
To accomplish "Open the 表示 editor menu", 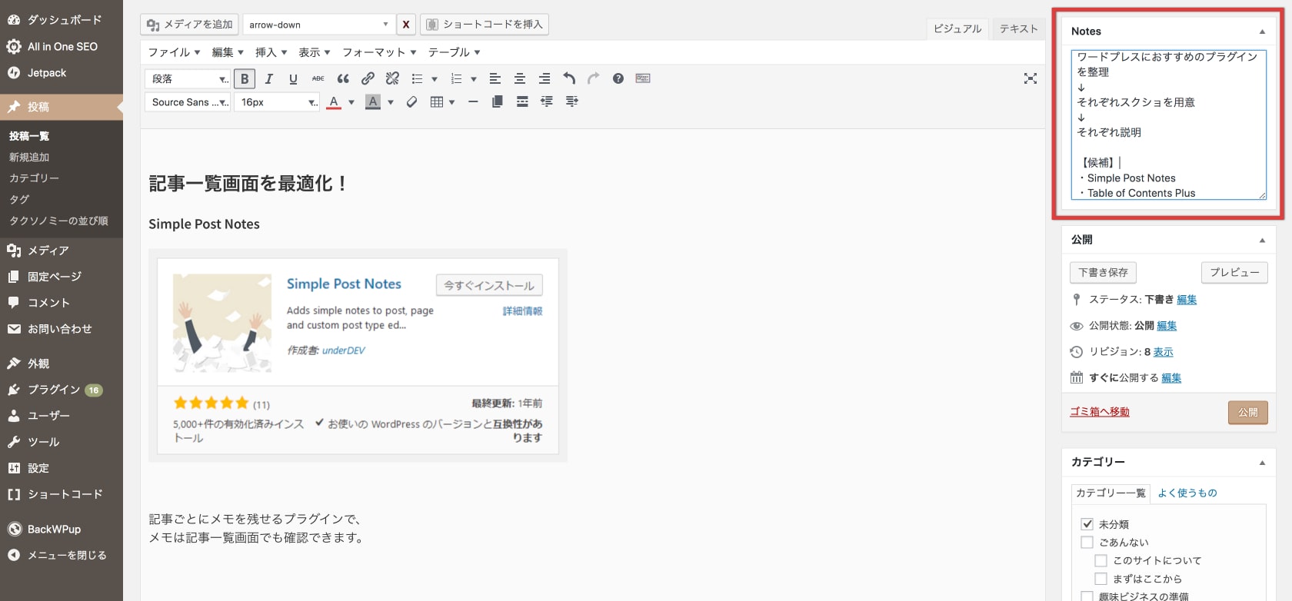I will pyautogui.click(x=314, y=52).
